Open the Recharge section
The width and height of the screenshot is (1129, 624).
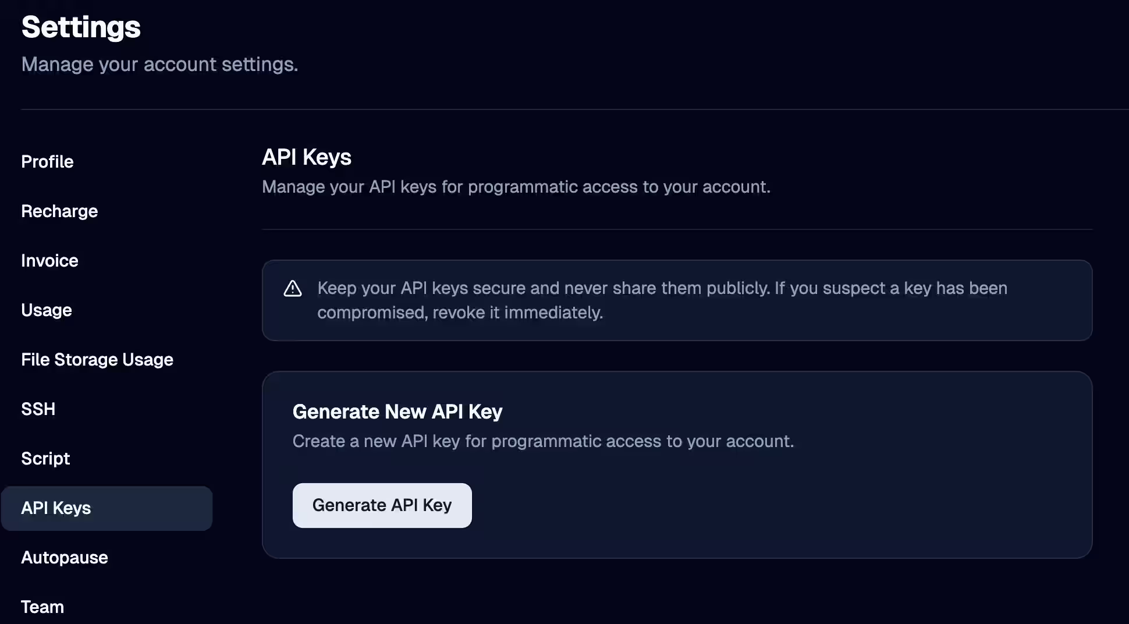[x=59, y=211]
